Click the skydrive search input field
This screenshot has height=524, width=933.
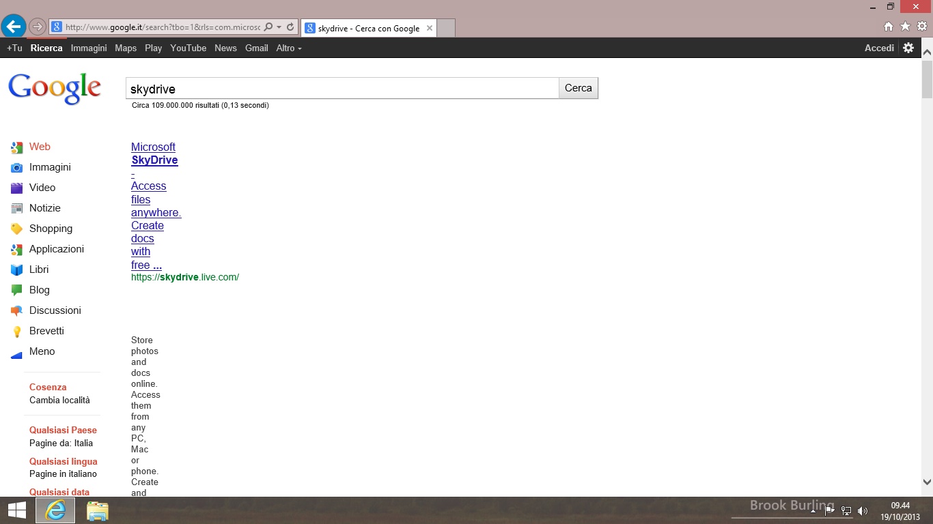(342, 89)
